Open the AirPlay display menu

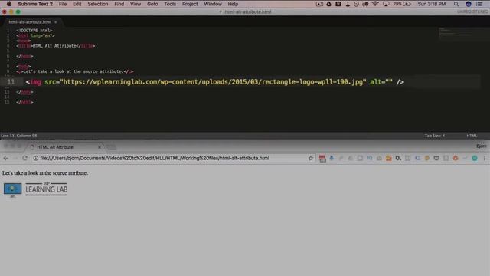pyautogui.click(x=386, y=4)
